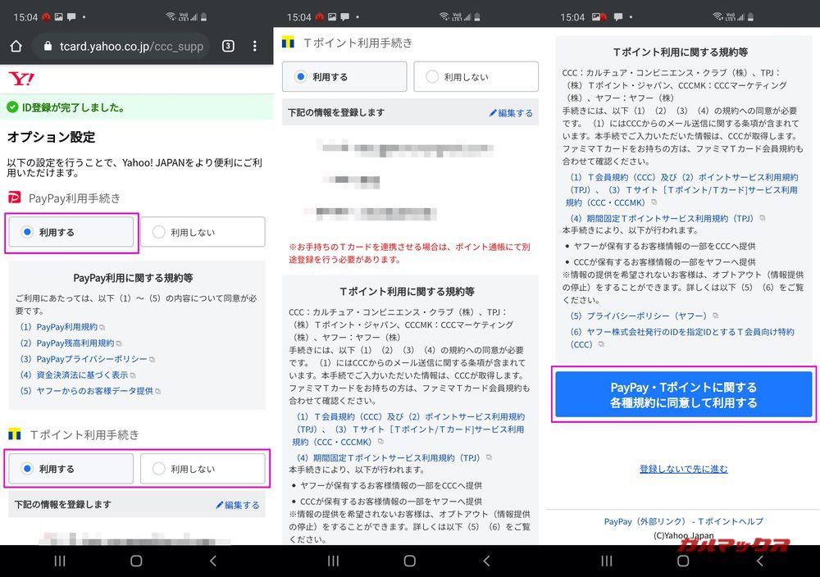
Task: Open the Chrome three-dot menu
Action: [x=254, y=47]
